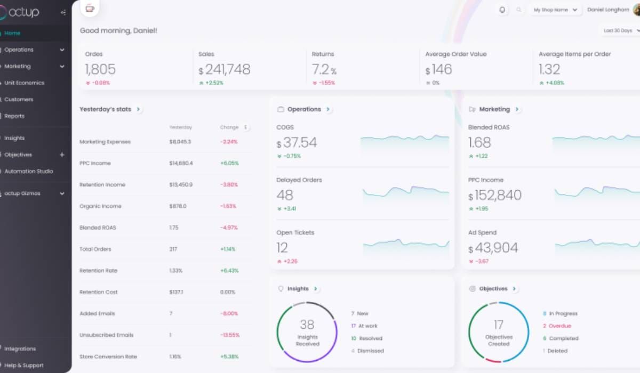Click the Orders 1,805 metric
This screenshot has height=373, width=640.
100,69
